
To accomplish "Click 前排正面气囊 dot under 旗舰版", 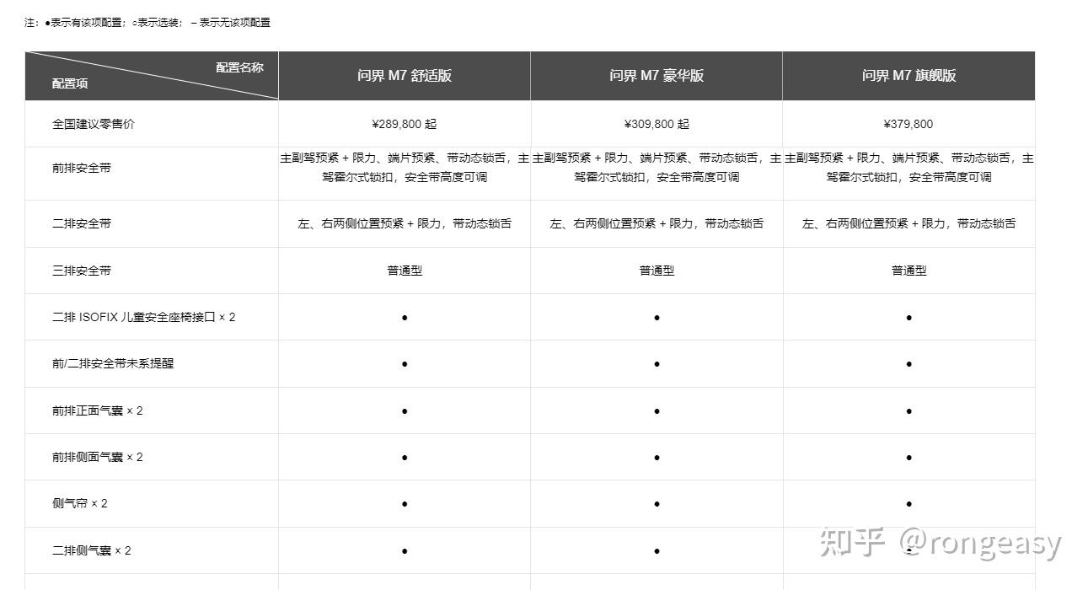I will 908,411.
